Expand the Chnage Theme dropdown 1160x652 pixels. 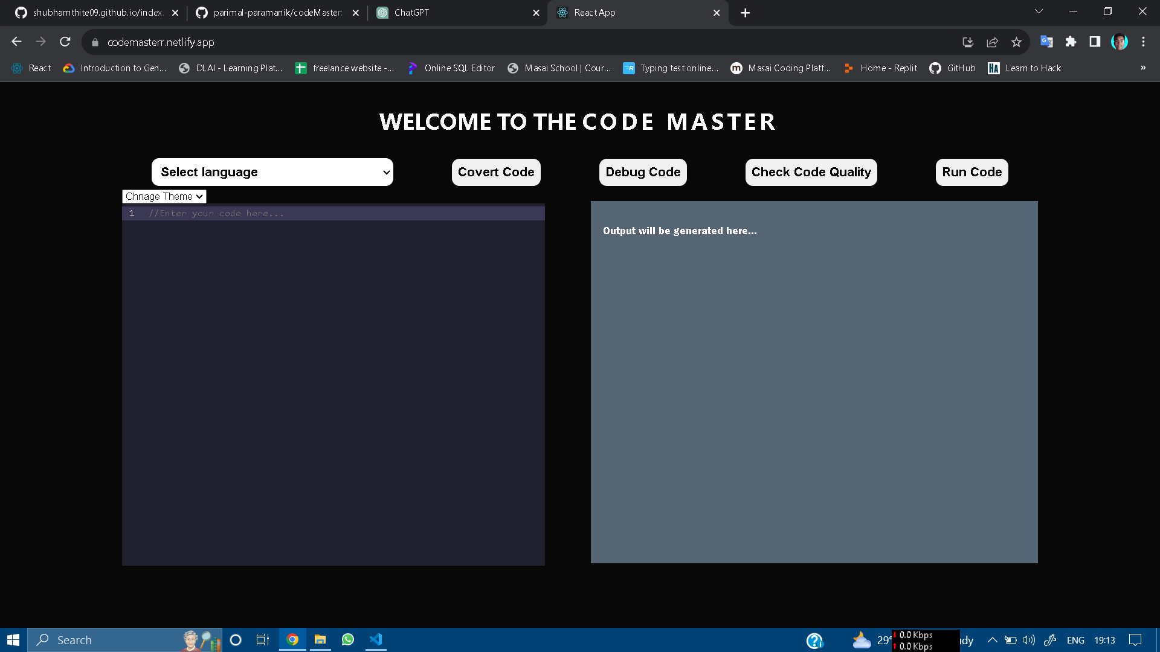(x=164, y=196)
